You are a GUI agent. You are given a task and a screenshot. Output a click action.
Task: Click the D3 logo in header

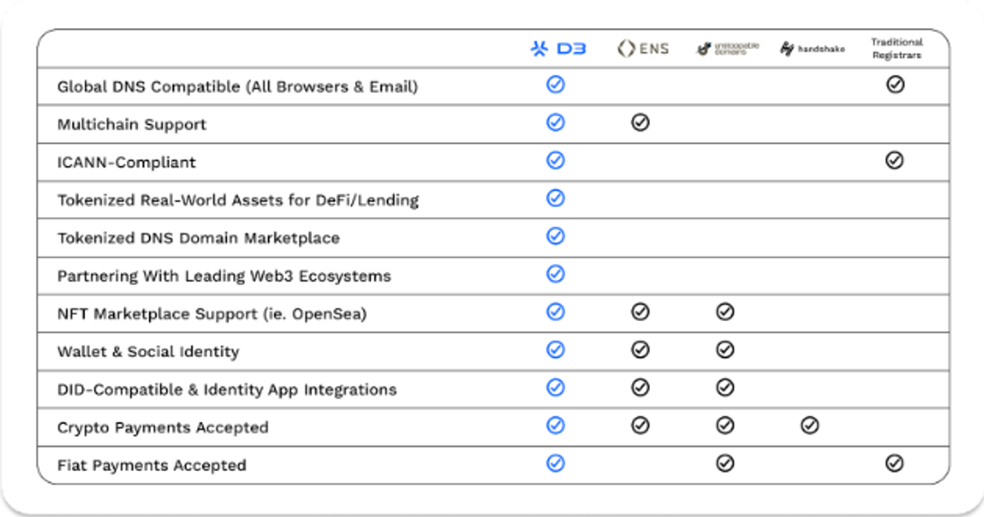coord(558,49)
